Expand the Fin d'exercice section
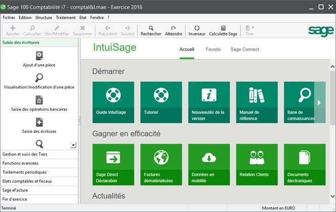The image size is (336, 212). tap(39, 199)
